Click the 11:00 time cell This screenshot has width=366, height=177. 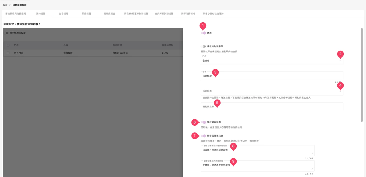coord(165,53)
